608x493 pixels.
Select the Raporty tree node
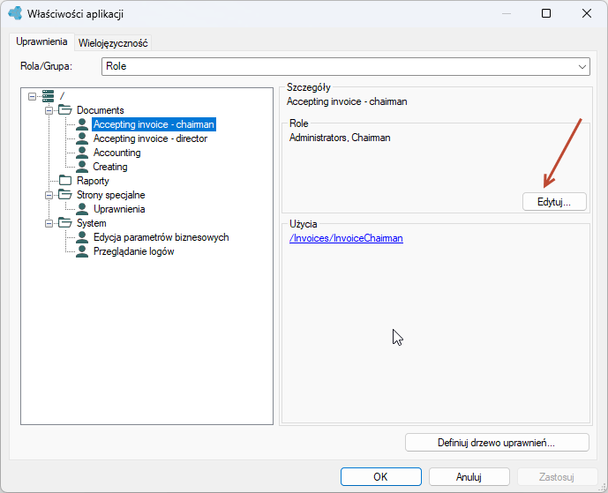click(93, 181)
